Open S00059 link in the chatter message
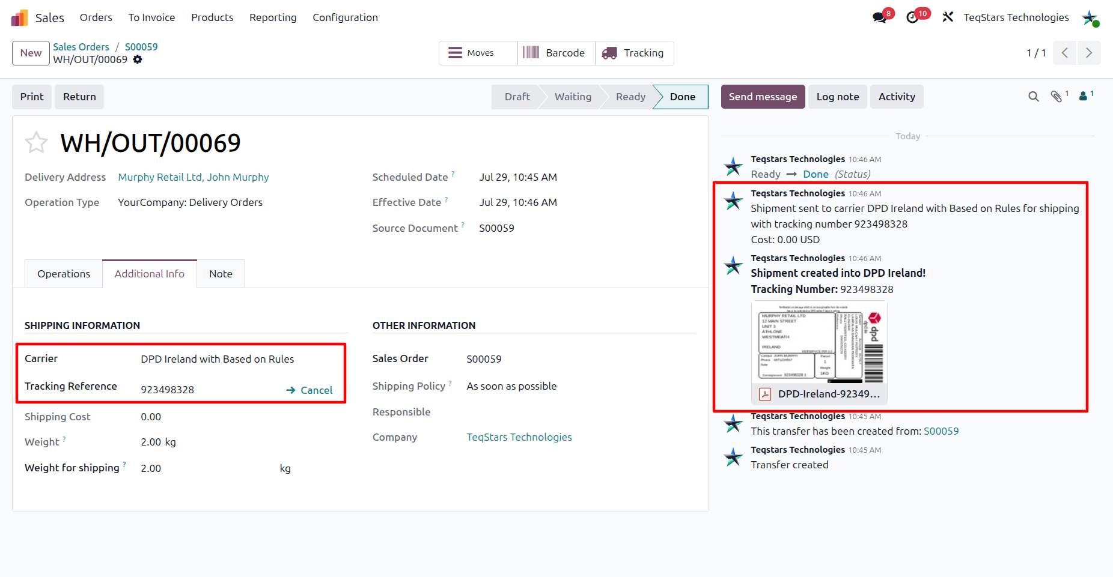 coord(941,431)
